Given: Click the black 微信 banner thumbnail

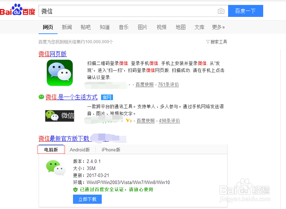Looking at the screenshot, I should tap(60, 116).
